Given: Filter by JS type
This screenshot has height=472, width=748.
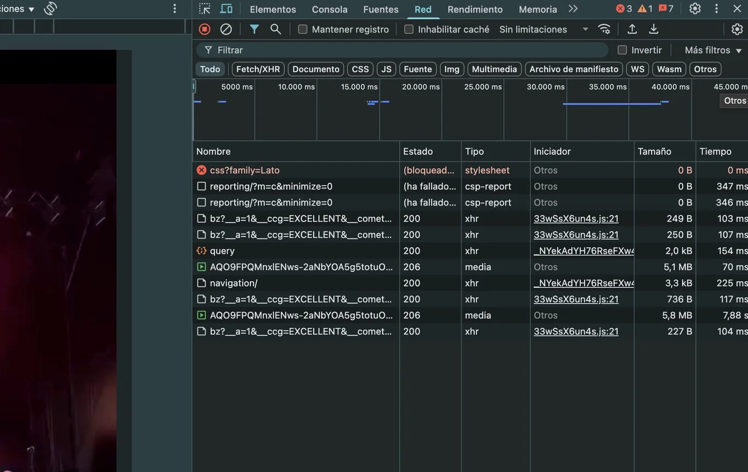Looking at the screenshot, I should click(x=387, y=69).
